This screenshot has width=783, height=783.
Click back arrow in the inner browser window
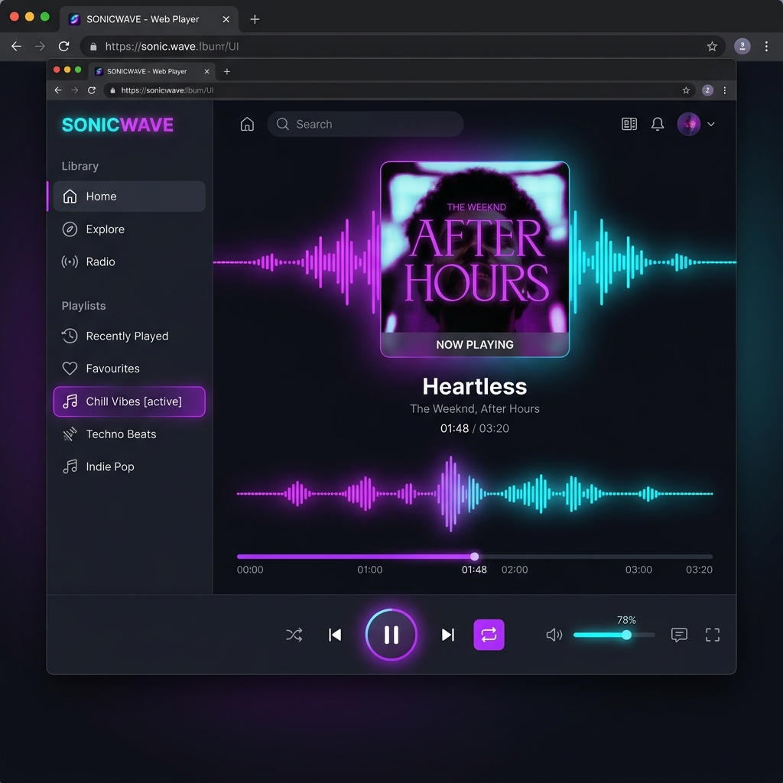click(x=58, y=90)
